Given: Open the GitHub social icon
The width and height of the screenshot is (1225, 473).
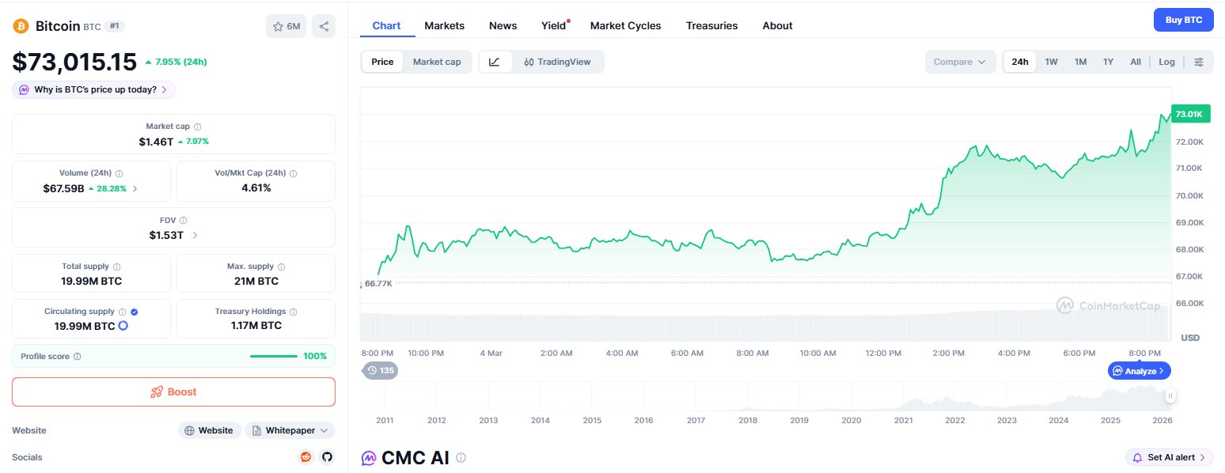Looking at the screenshot, I should point(327,456).
